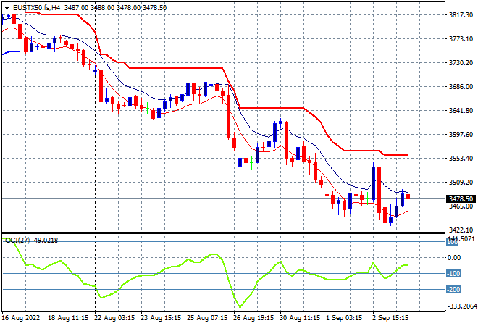Select the CCI(27) indicator label
478x326 pixels.
pos(17,241)
